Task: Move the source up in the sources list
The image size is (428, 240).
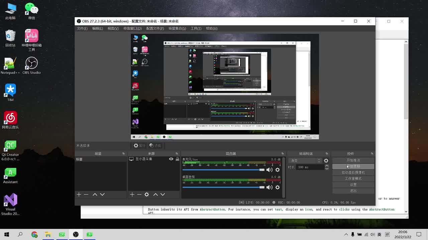Action: 155,194
